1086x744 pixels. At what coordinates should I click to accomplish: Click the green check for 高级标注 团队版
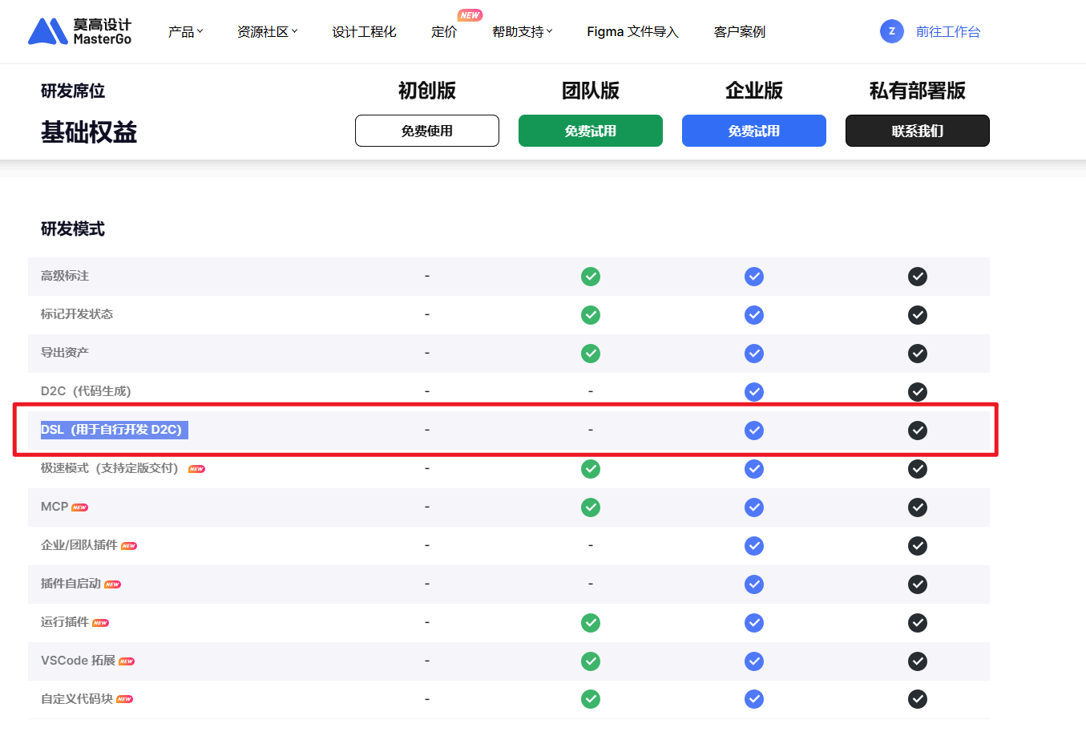591,276
